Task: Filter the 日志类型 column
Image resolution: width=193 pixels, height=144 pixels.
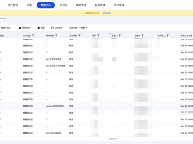Action: pos(33,35)
